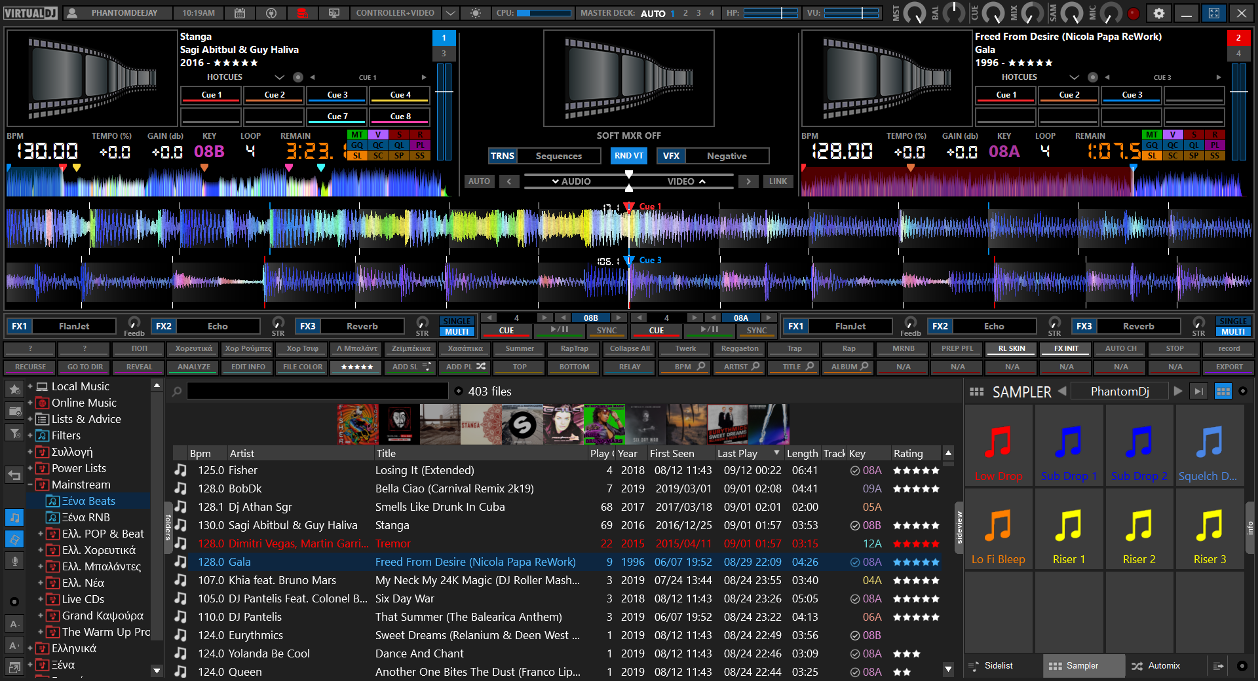Open the settings gear in top bar
This screenshot has width=1258, height=681.
(x=1159, y=13)
